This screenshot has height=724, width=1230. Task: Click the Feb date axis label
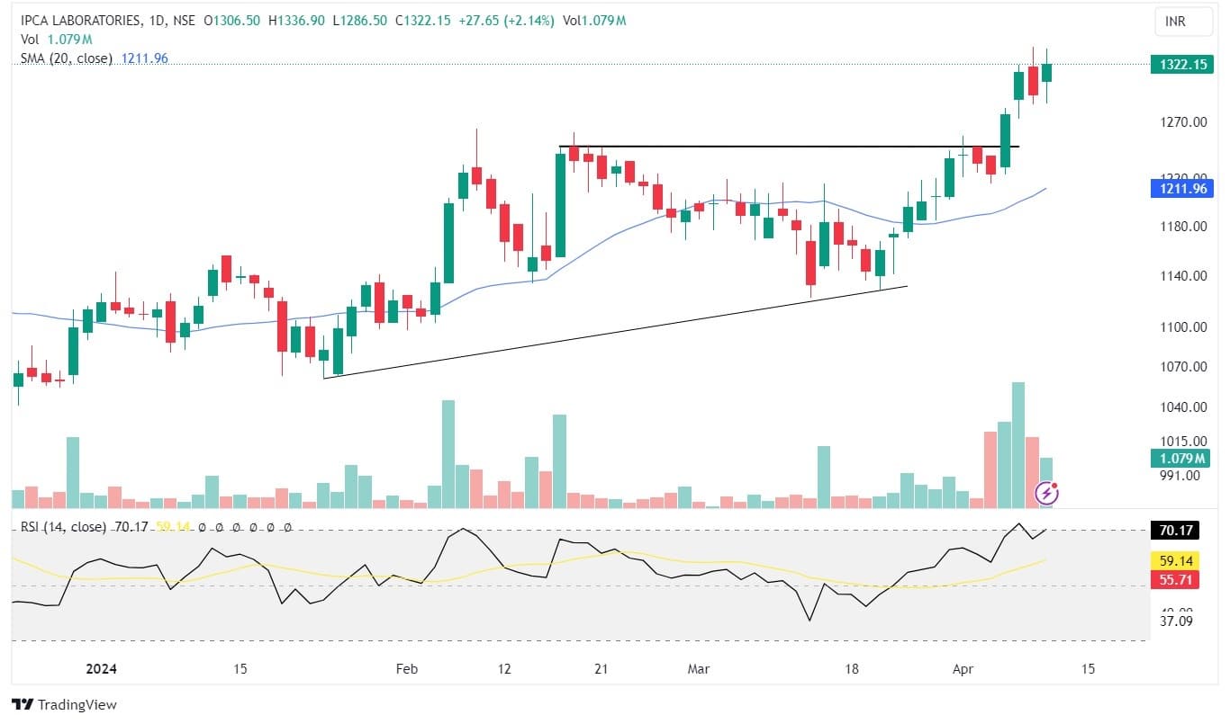coord(407,669)
